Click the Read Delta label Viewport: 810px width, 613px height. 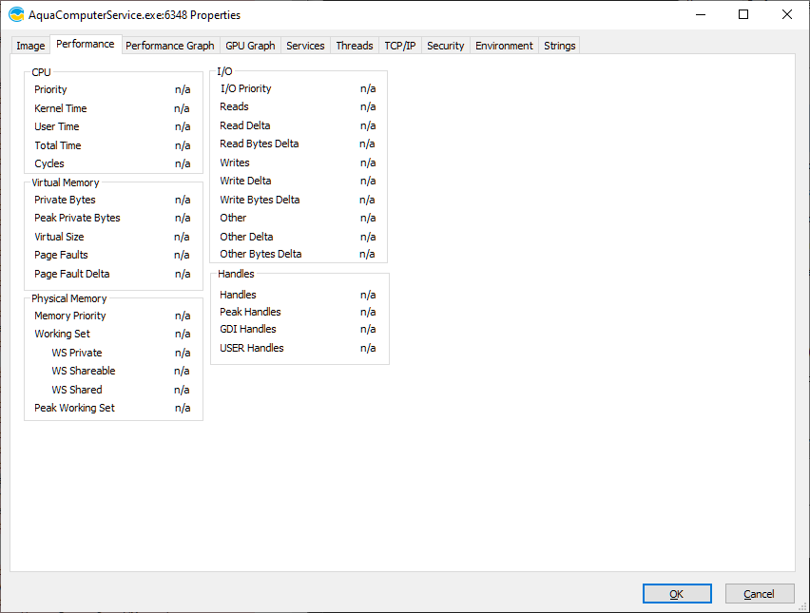tap(245, 125)
